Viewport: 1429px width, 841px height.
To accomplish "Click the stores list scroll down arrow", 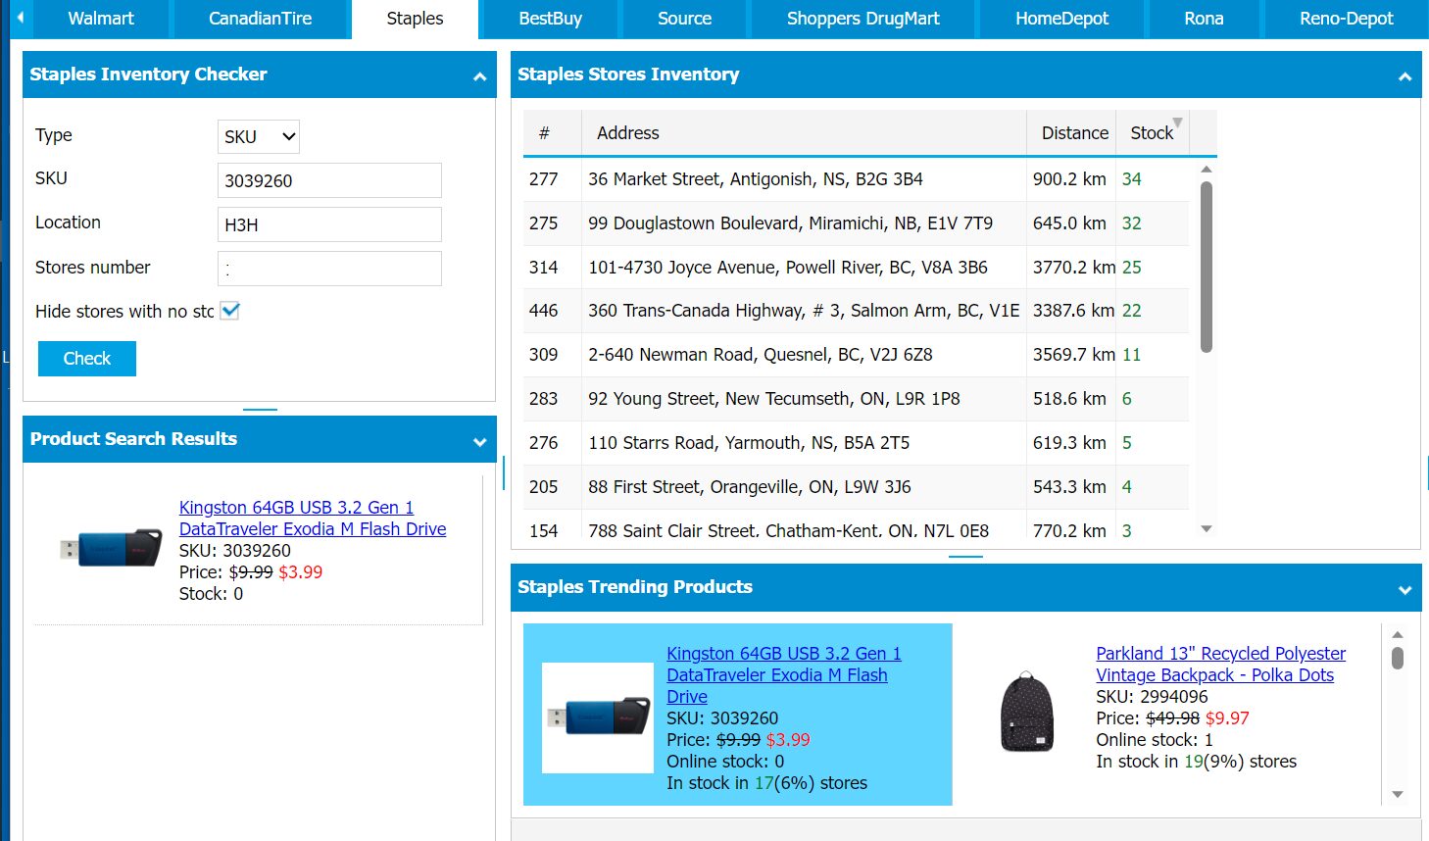I will 1207,528.
